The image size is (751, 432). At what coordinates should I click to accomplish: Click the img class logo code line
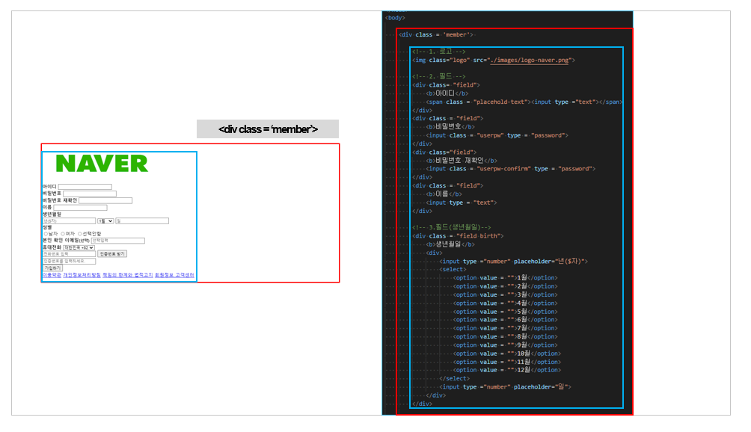[494, 61]
